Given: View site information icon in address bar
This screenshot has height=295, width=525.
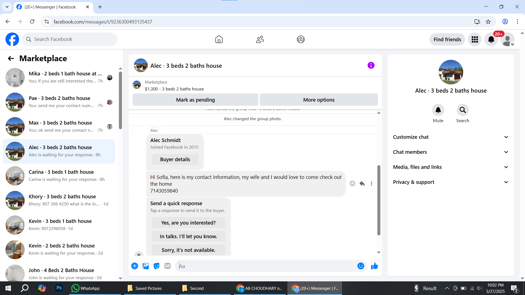Looking at the screenshot, I should pyautogui.click(x=47, y=22).
